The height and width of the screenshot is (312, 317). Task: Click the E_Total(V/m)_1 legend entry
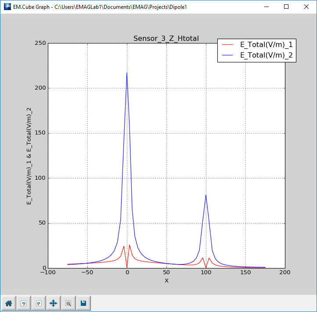tap(266, 45)
